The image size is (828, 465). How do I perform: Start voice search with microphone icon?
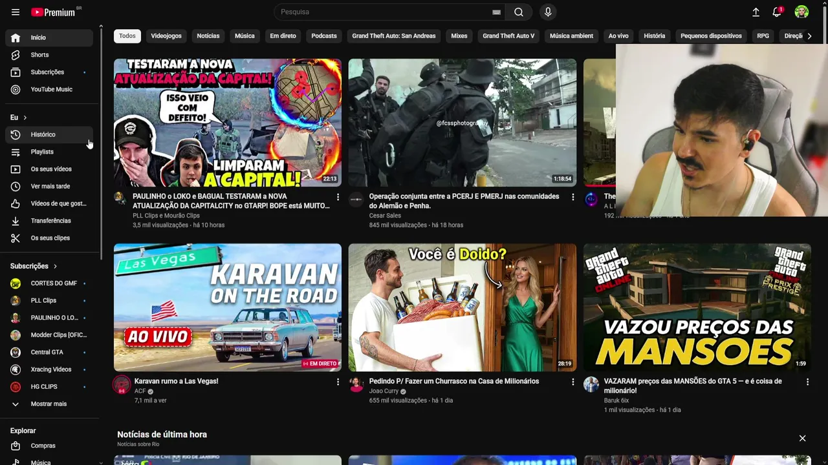[x=548, y=12]
